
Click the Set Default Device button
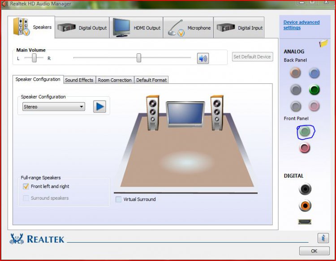[x=252, y=57]
